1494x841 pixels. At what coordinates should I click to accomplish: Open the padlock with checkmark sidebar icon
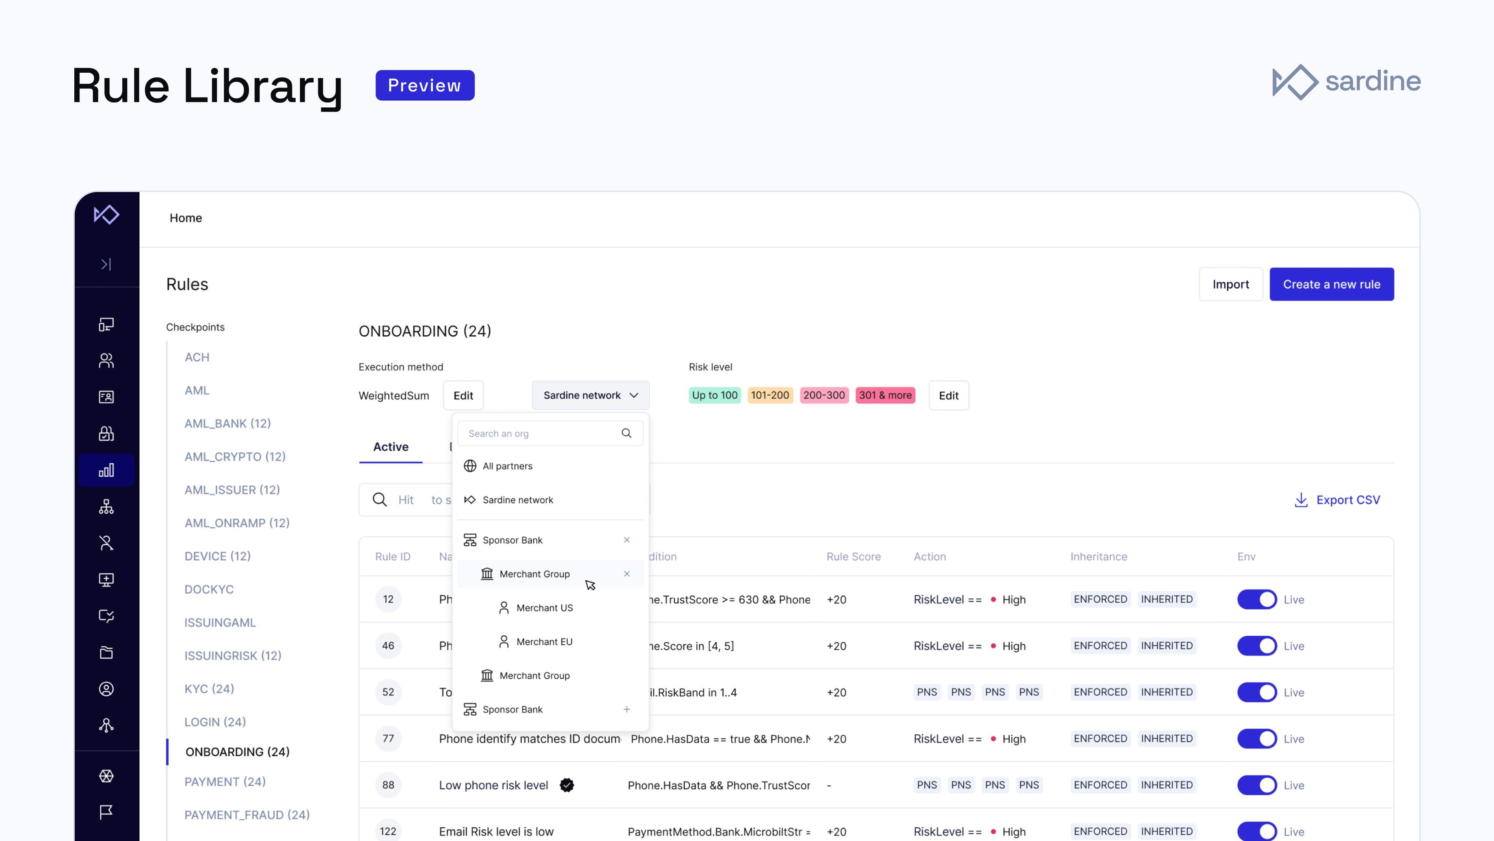coord(106,434)
